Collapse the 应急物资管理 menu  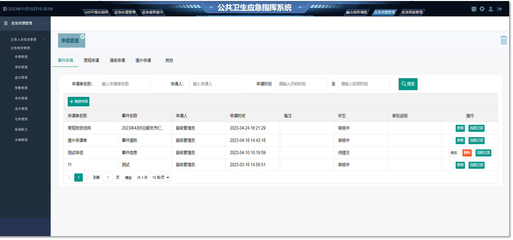tap(44, 48)
